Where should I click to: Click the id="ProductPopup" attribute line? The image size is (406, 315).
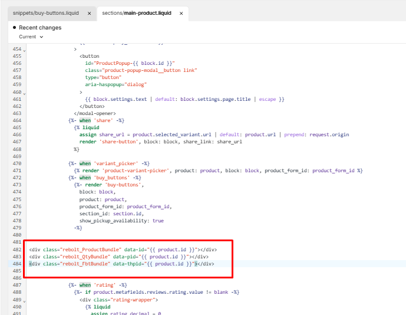[x=130, y=63]
